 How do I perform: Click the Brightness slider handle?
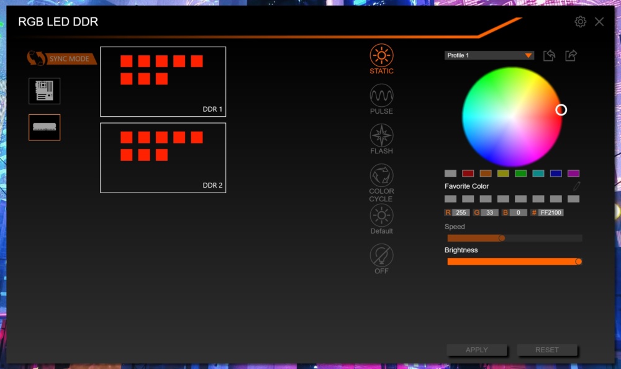click(x=578, y=261)
